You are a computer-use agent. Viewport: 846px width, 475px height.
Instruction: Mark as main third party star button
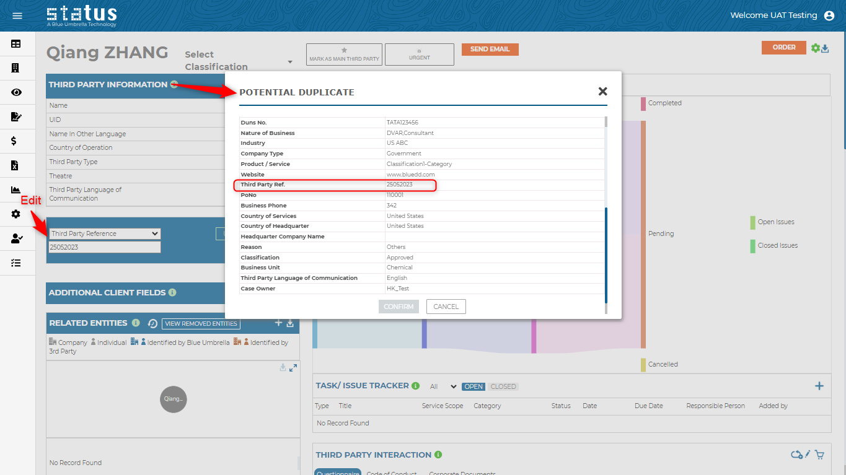click(x=344, y=54)
